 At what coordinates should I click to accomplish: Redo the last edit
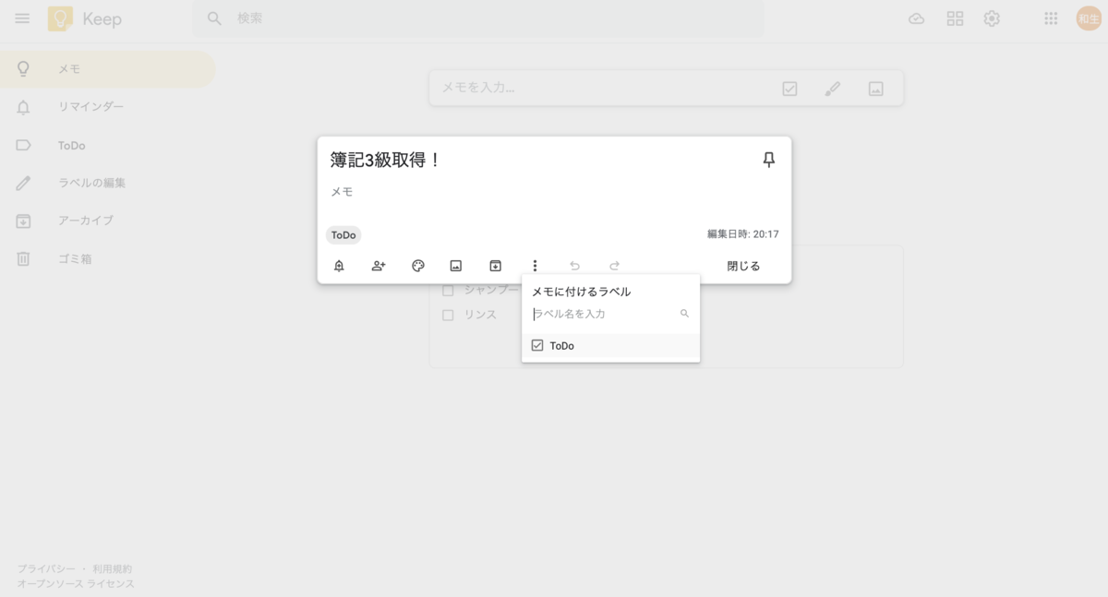tap(614, 265)
